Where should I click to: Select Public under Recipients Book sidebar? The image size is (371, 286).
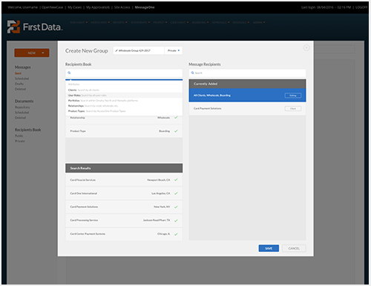(x=19, y=136)
